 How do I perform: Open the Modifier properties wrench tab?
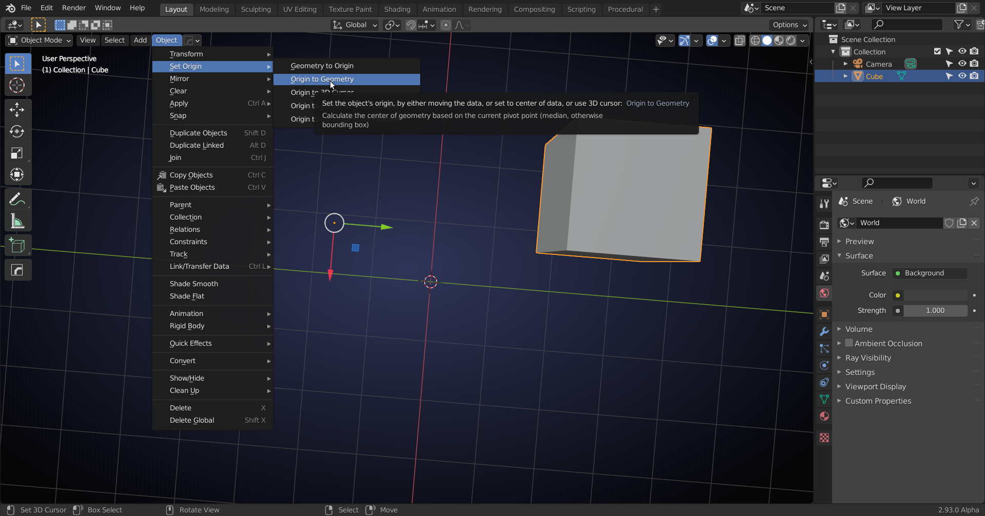click(x=824, y=331)
